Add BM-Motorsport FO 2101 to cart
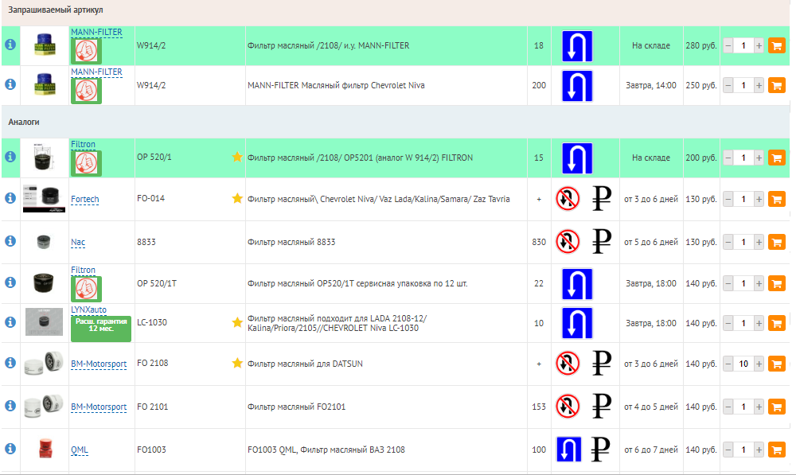The width and height of the screenshot is (796, 475). 777,407
